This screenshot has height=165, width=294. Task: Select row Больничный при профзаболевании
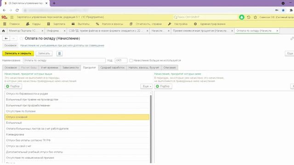[77, 105]
